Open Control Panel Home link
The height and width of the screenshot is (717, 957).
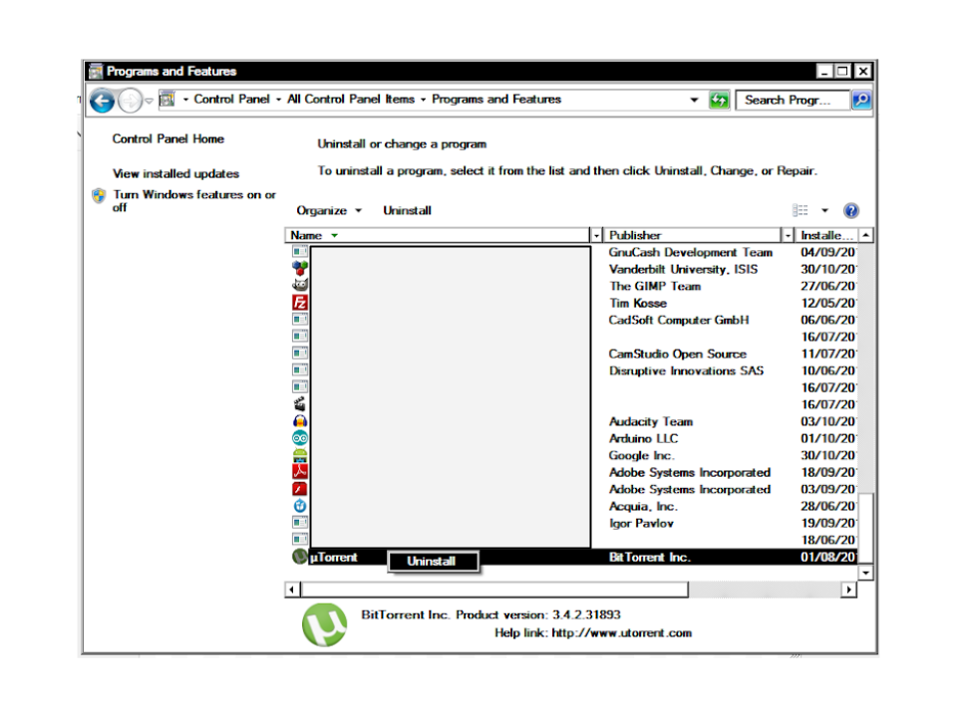click(x=167, y=139)
